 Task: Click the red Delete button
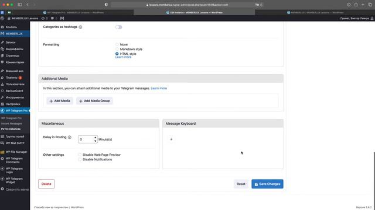click(x=46, y=184)
